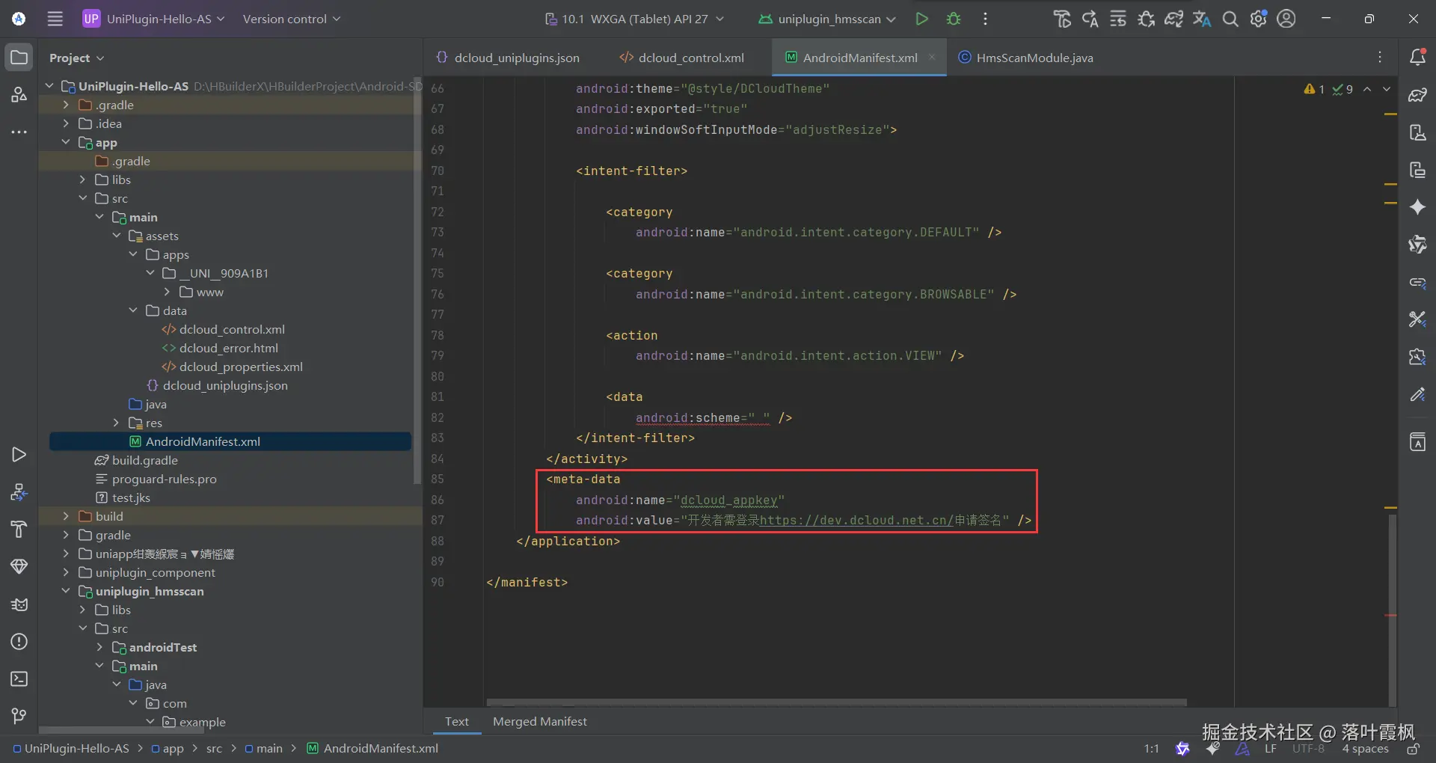Click the LF line separator in status bar
This screenshot has width=1436, height=763.
pyautogui.click(x=1271, y=749)
